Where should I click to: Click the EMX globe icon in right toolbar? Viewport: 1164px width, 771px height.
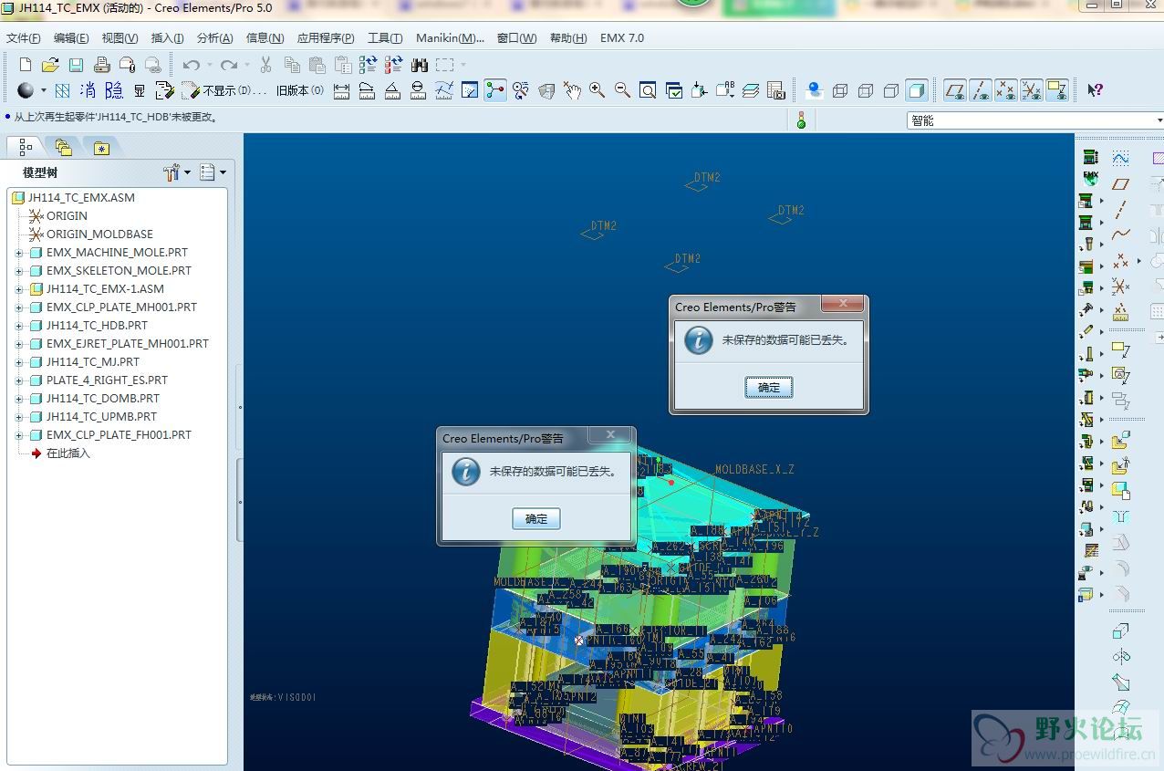point(1089,177)
